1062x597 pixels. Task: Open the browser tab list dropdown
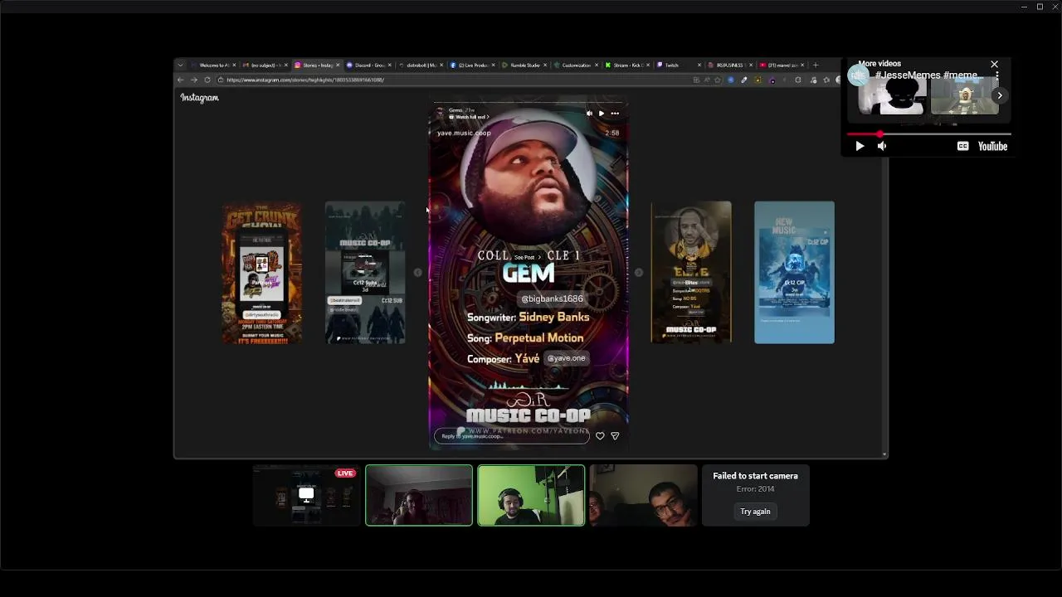180,65
